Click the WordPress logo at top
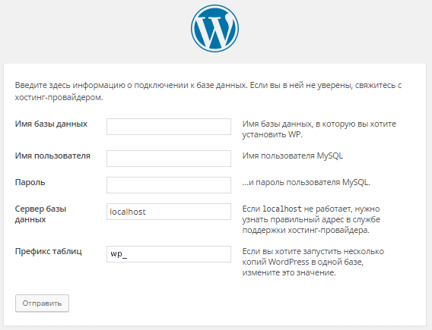 click(215, 28)
